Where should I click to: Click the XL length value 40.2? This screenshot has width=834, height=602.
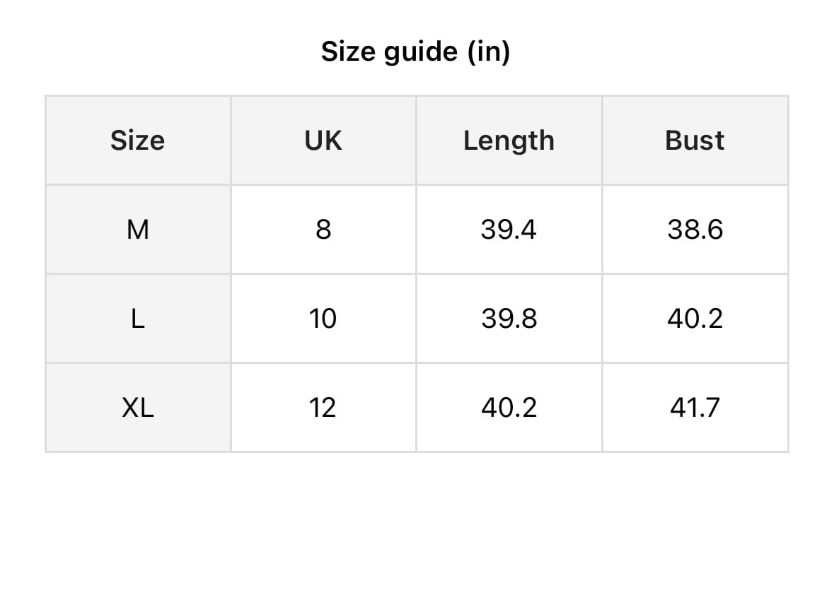coord(509,408)
